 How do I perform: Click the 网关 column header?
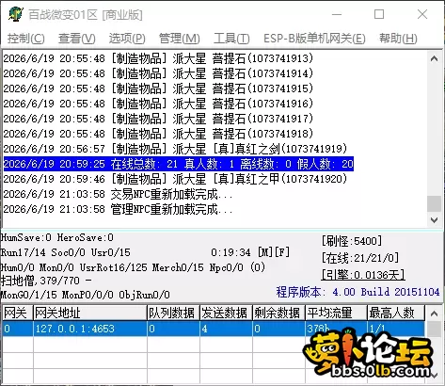pyautogui.click(x=17, y=313)
